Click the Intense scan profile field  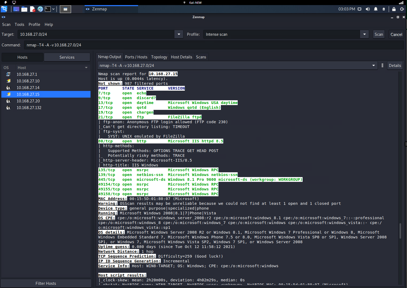282,34
